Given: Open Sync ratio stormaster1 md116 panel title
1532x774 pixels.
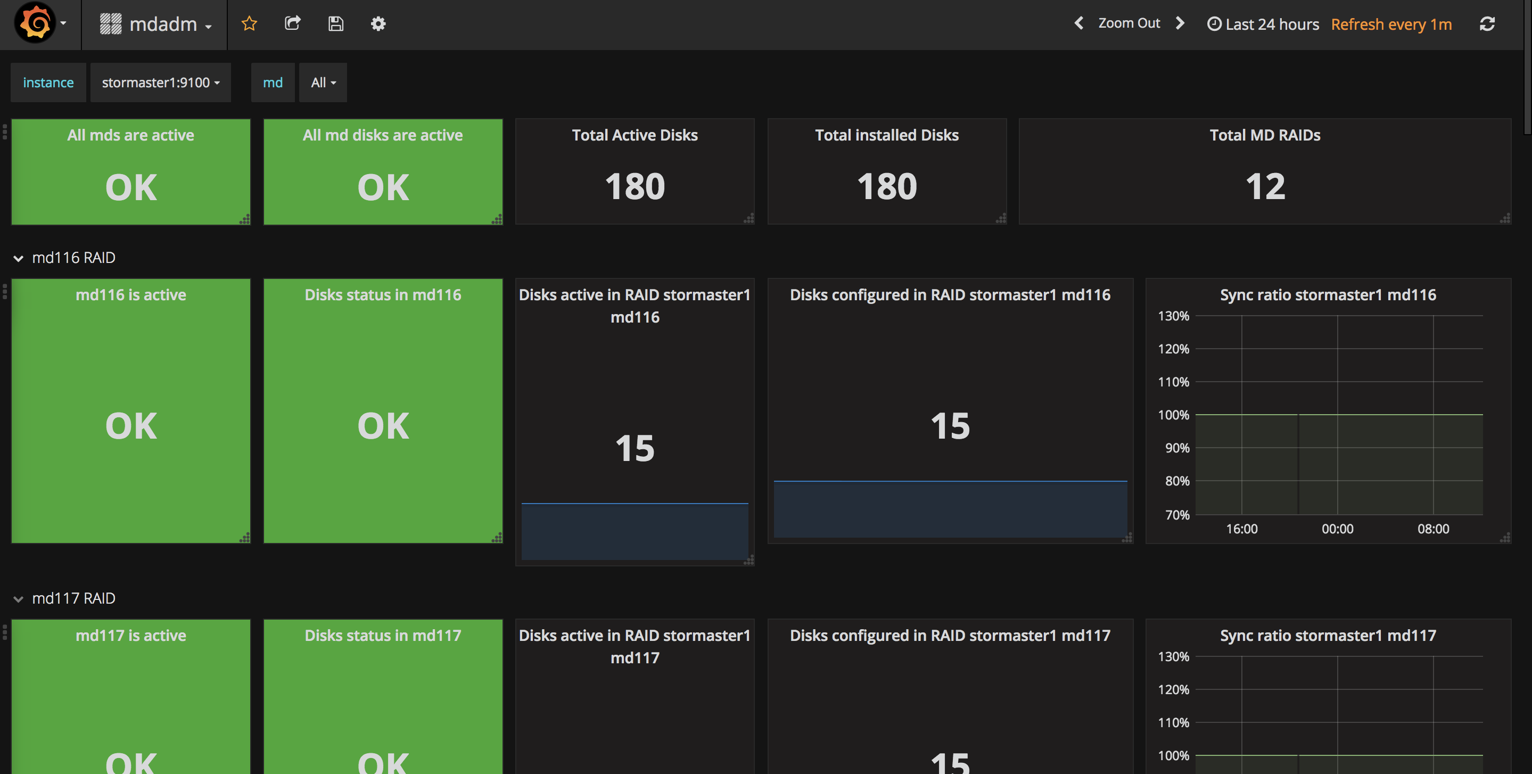Looking at the screenshot, I should tap(1328, 295).
